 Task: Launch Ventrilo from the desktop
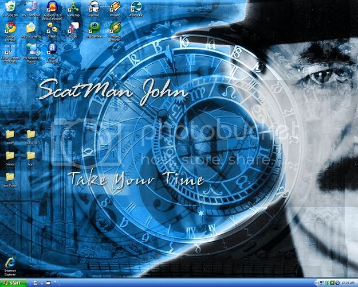(x=94, y=7)
